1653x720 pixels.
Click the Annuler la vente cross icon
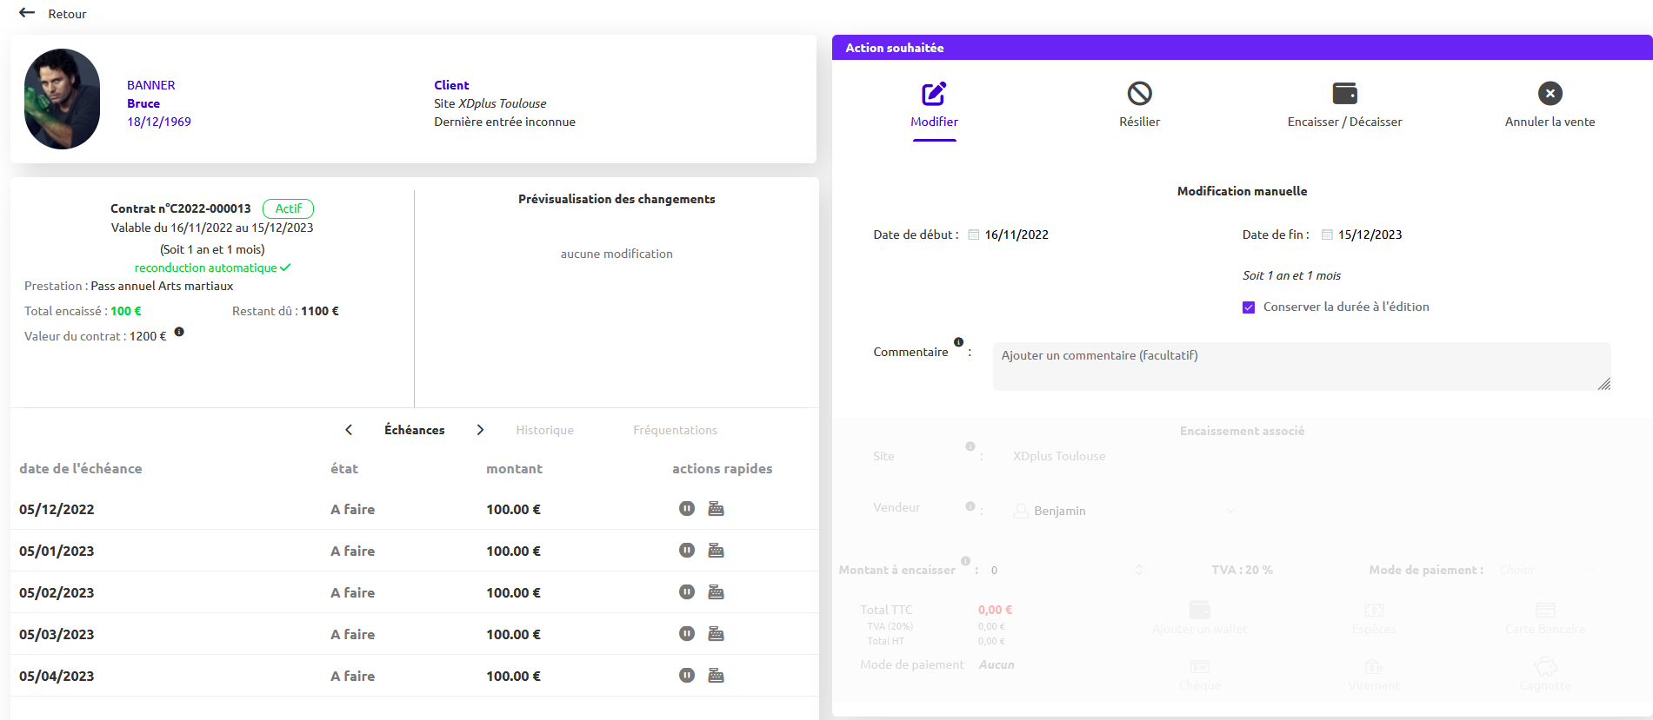(x=1550, y=93)
